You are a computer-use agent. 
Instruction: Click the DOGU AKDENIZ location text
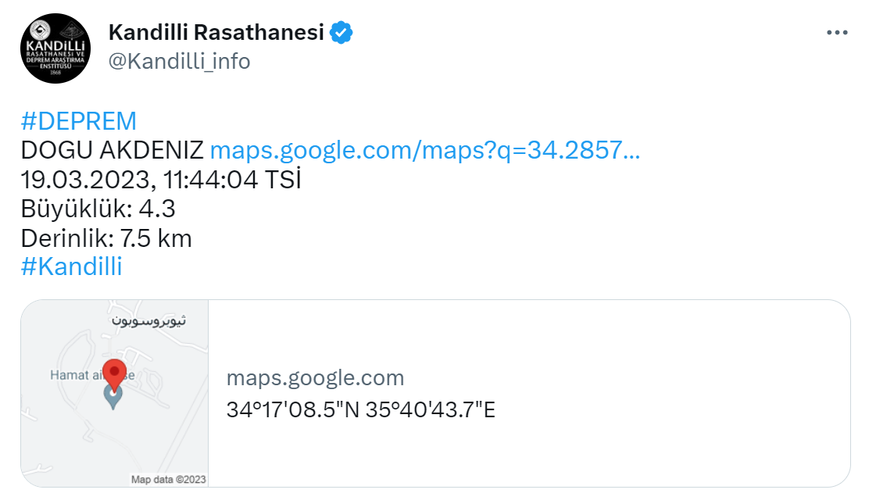(113, 150)
